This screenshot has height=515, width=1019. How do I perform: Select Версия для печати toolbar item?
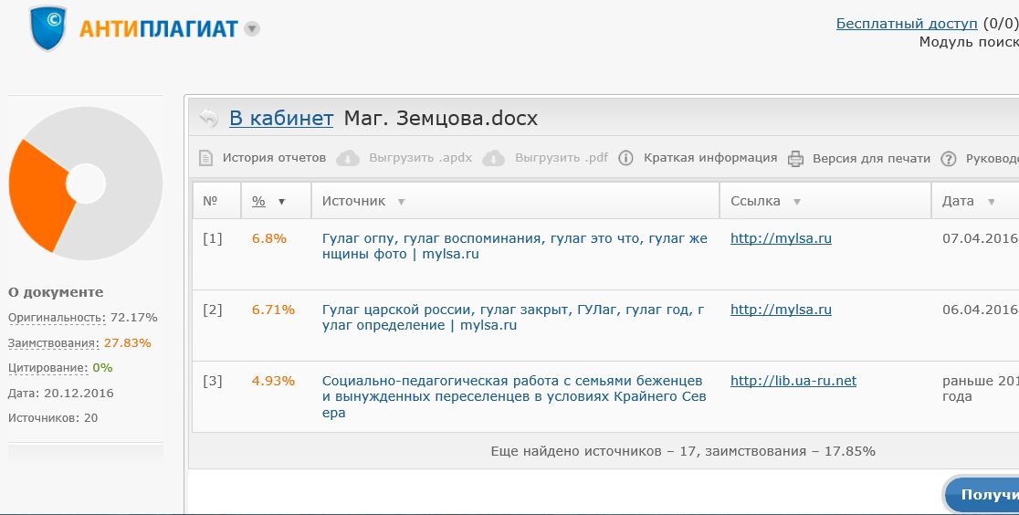click(x=871, y=158)
